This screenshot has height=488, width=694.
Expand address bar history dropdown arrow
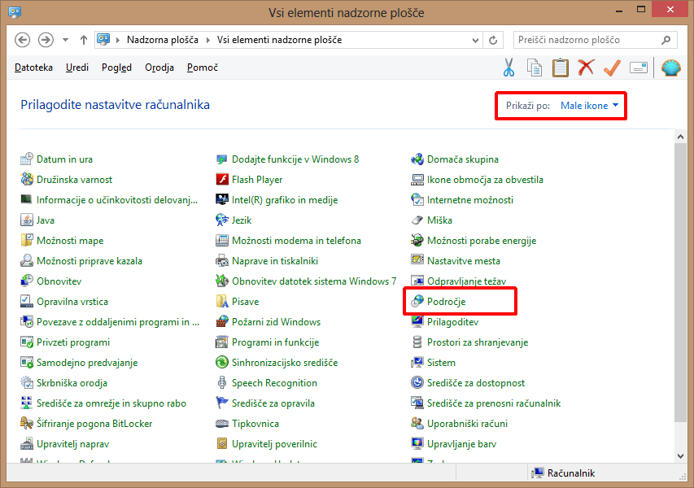pos(474,40)
